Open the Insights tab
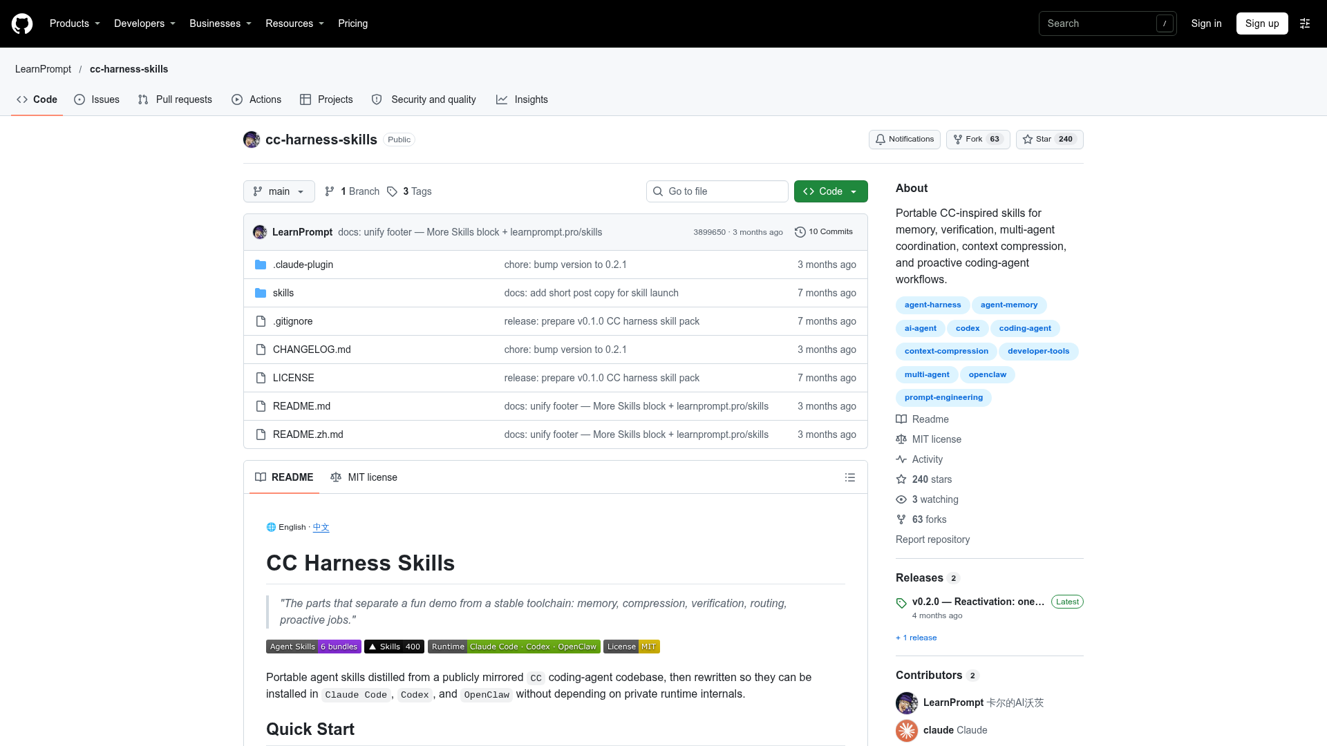The image size is (1327, 746). pyautogui.click(x=522, y=99)
